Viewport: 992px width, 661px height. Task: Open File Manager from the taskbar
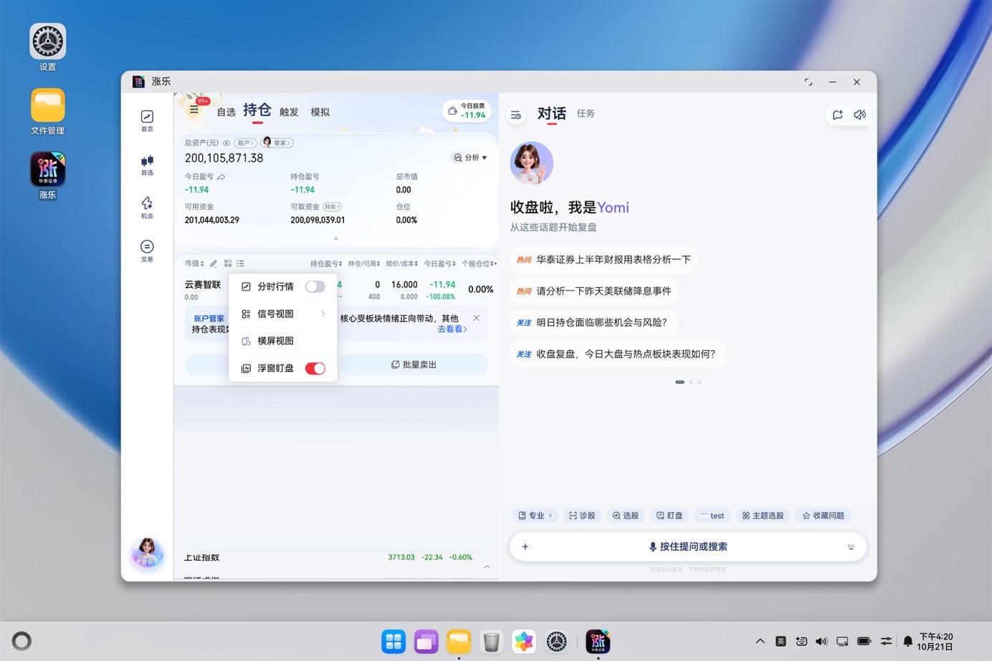(459, 642)
